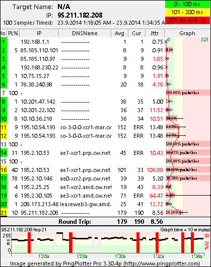Click the Graph column header
211x267 pixels.
(x=187, y=33)
